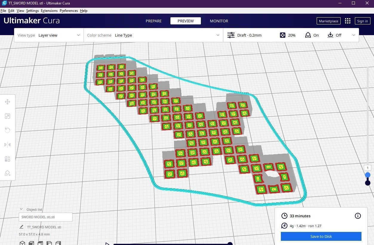Open the Help menu
374x245 pixels.
(84, 11)
